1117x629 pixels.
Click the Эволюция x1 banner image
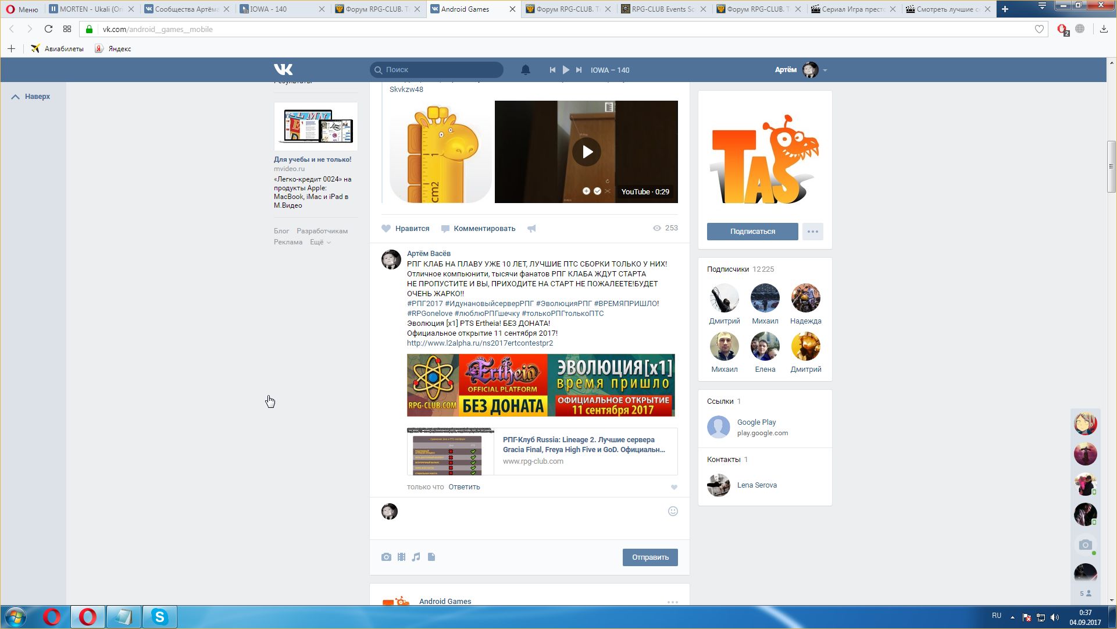(x=541, y=385)
